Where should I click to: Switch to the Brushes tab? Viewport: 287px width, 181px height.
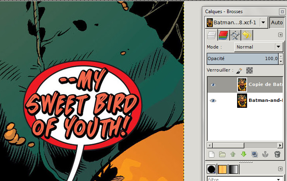(211, 169)
